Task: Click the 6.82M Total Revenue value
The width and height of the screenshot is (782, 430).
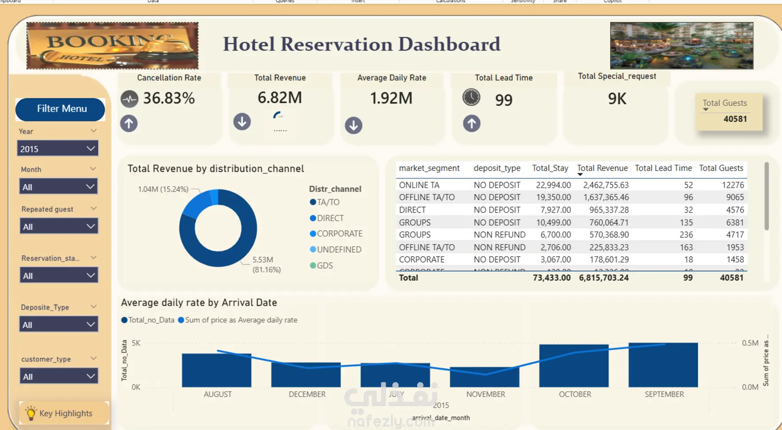Action: [280, 97]
